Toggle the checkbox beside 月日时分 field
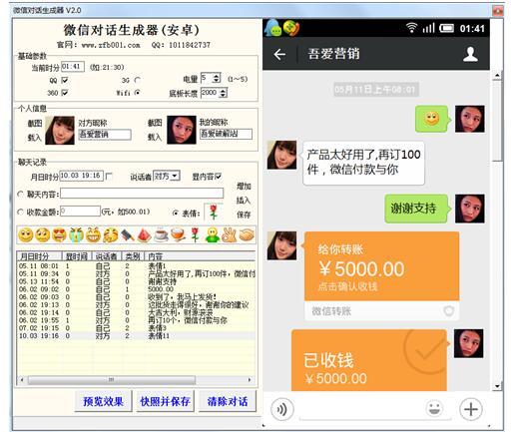Screen dimensions: 518x432 point(109,177)
